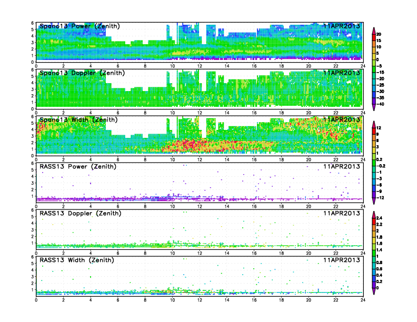Click the 'Spano13 Doppler (Zenith)' panel title
417x322 pixels.
82,73
